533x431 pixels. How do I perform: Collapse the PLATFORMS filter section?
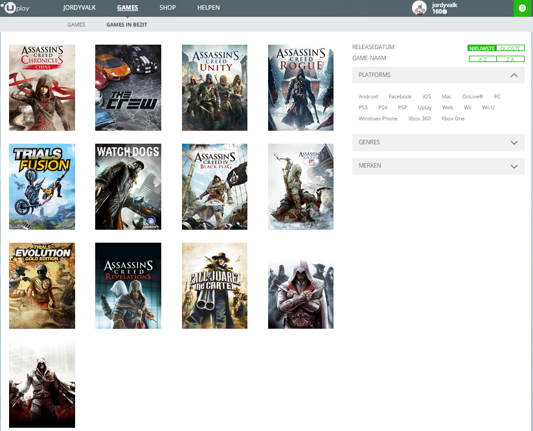click(x=438, y=74)
